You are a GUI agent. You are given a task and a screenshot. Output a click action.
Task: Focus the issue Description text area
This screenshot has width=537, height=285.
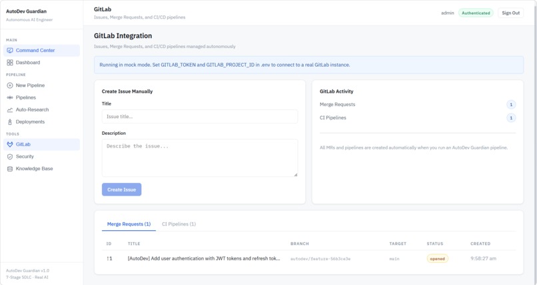click(200, 158)
